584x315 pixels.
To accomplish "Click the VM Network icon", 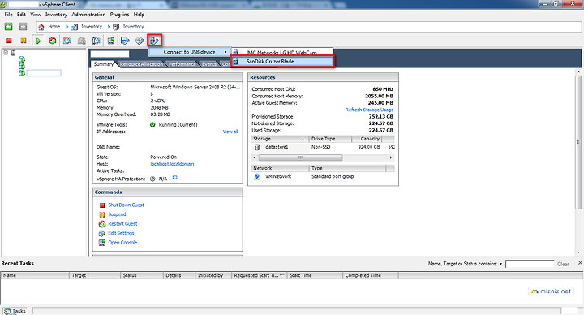I will (257, 177).
